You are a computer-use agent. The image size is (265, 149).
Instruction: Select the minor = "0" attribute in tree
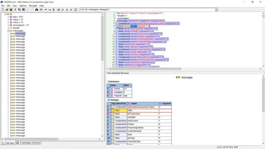tap(18, 22)
